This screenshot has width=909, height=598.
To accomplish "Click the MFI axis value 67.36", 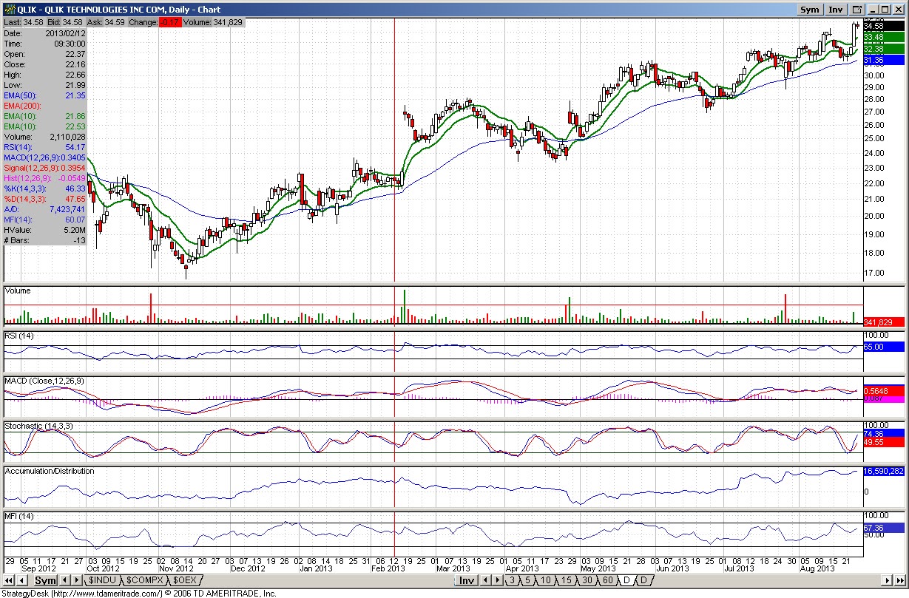I will [x=883, y=528].
